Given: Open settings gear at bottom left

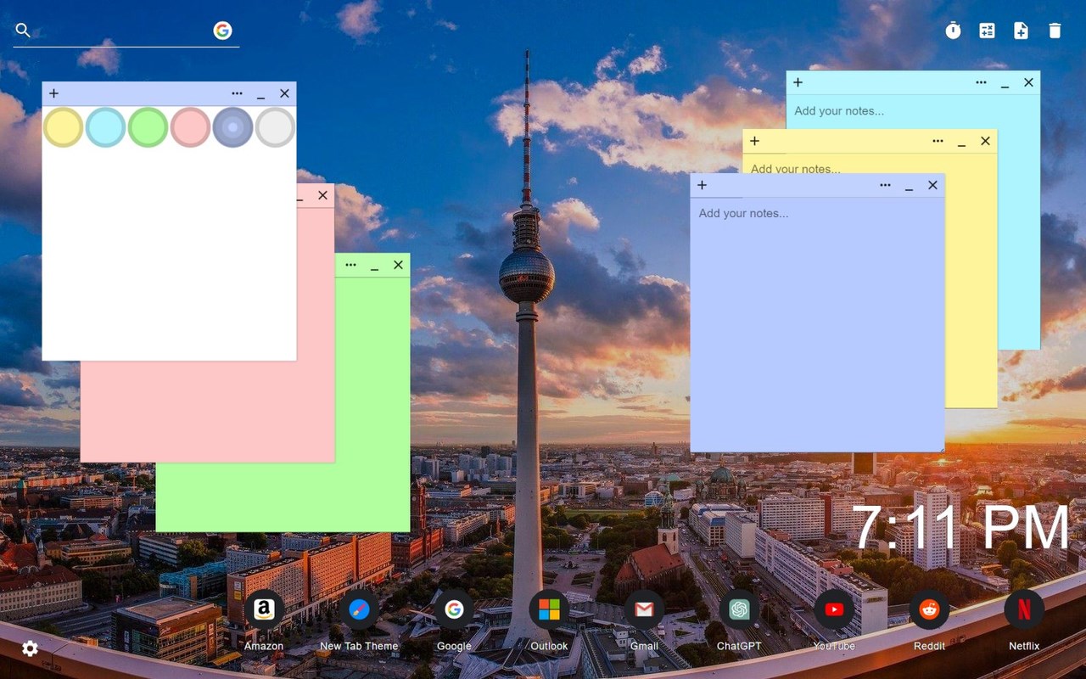Looking at the screenshot, I should click(30, 648).
